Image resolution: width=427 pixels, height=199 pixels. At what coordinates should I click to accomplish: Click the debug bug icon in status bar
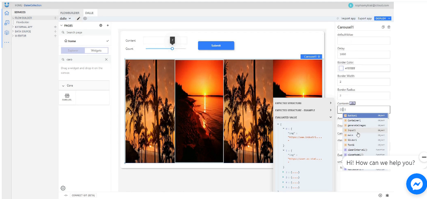pyautogui.click(x=387, y=196)
